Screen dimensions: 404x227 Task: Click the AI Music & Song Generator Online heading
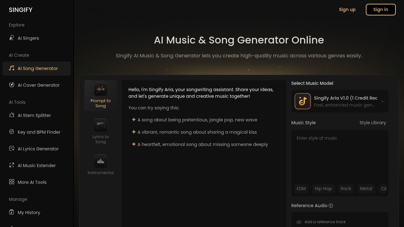click(x=239, y=40)
